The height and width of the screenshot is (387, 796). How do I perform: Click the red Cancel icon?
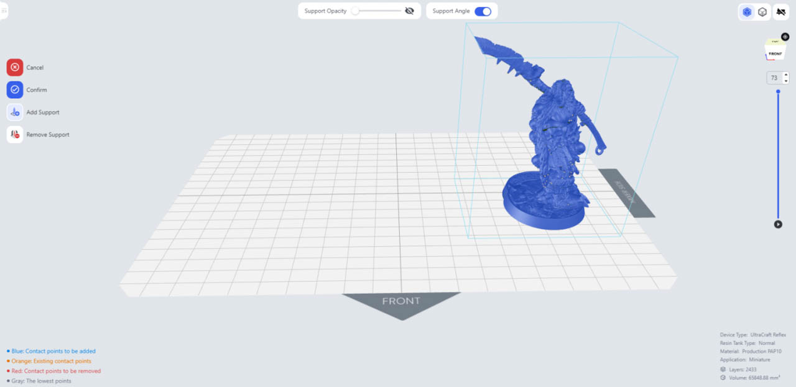pyautogui.click(x=15, y=68)
